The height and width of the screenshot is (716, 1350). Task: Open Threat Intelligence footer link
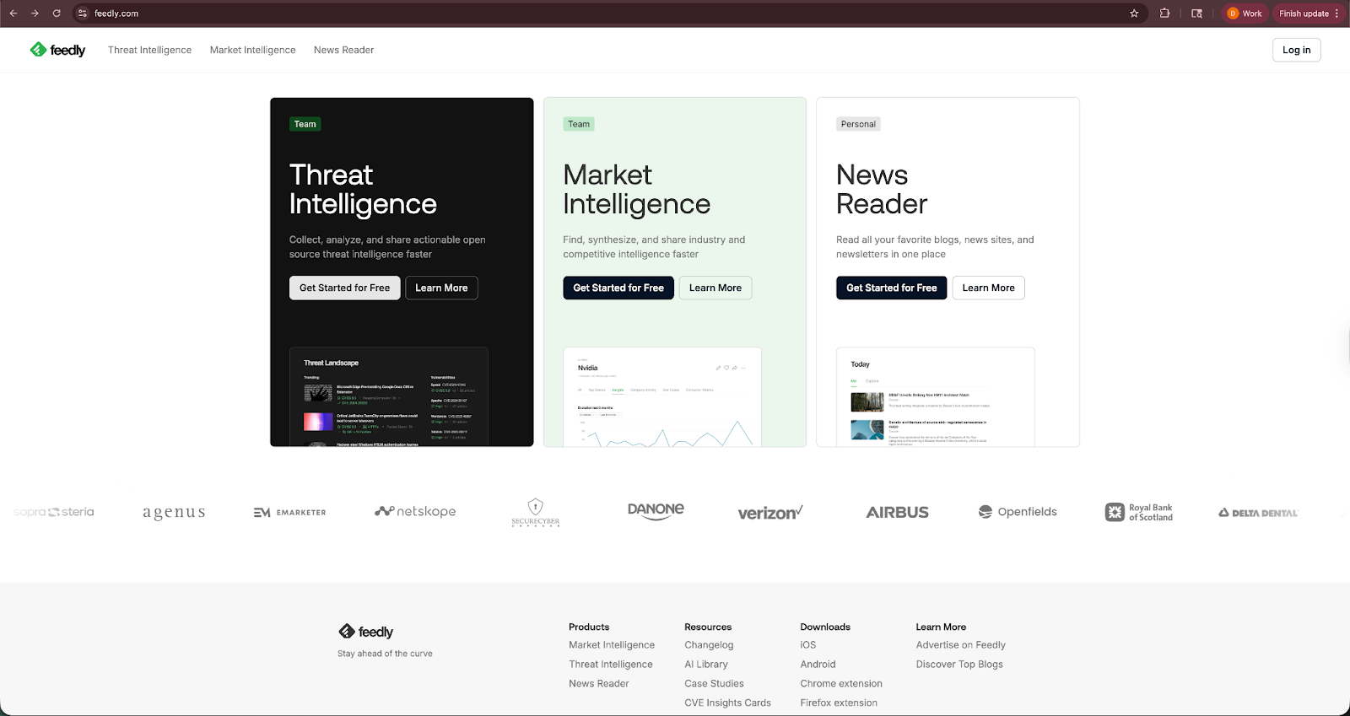(611, 665)
